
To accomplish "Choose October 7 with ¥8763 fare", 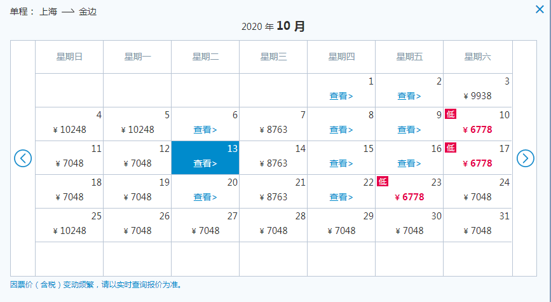I will [273, 130].
